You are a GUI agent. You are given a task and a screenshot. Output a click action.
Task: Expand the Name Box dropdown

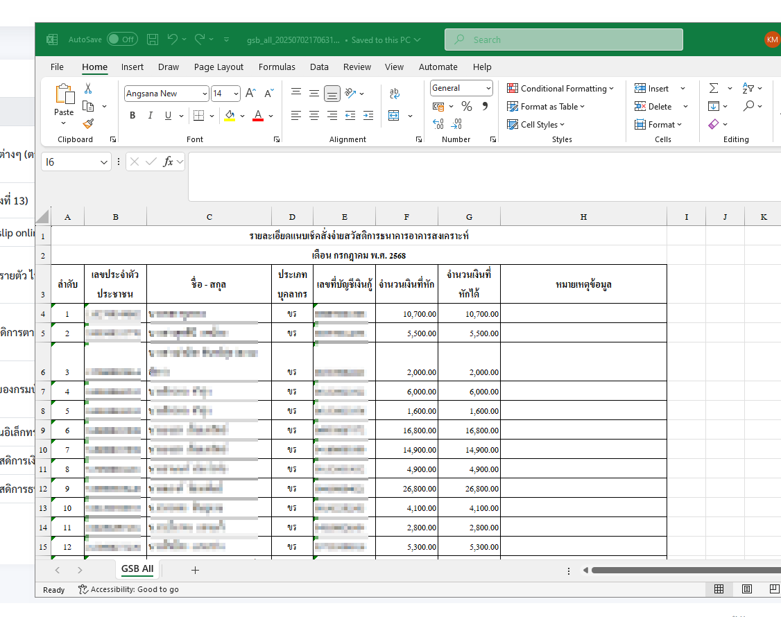coord(103,162)
